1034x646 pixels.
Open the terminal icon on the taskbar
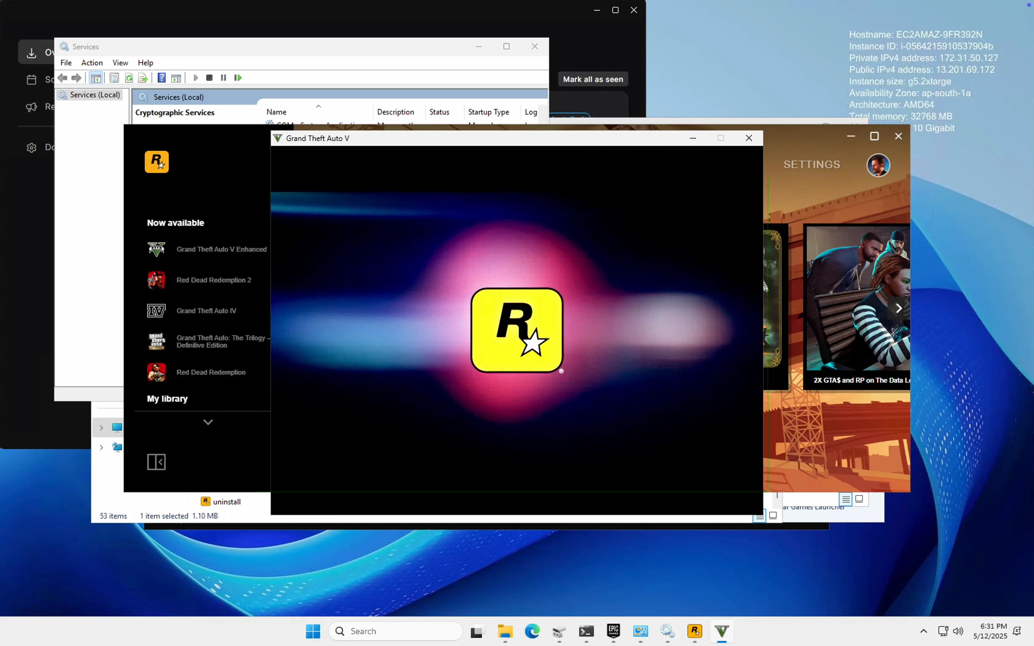pos(586,631)
